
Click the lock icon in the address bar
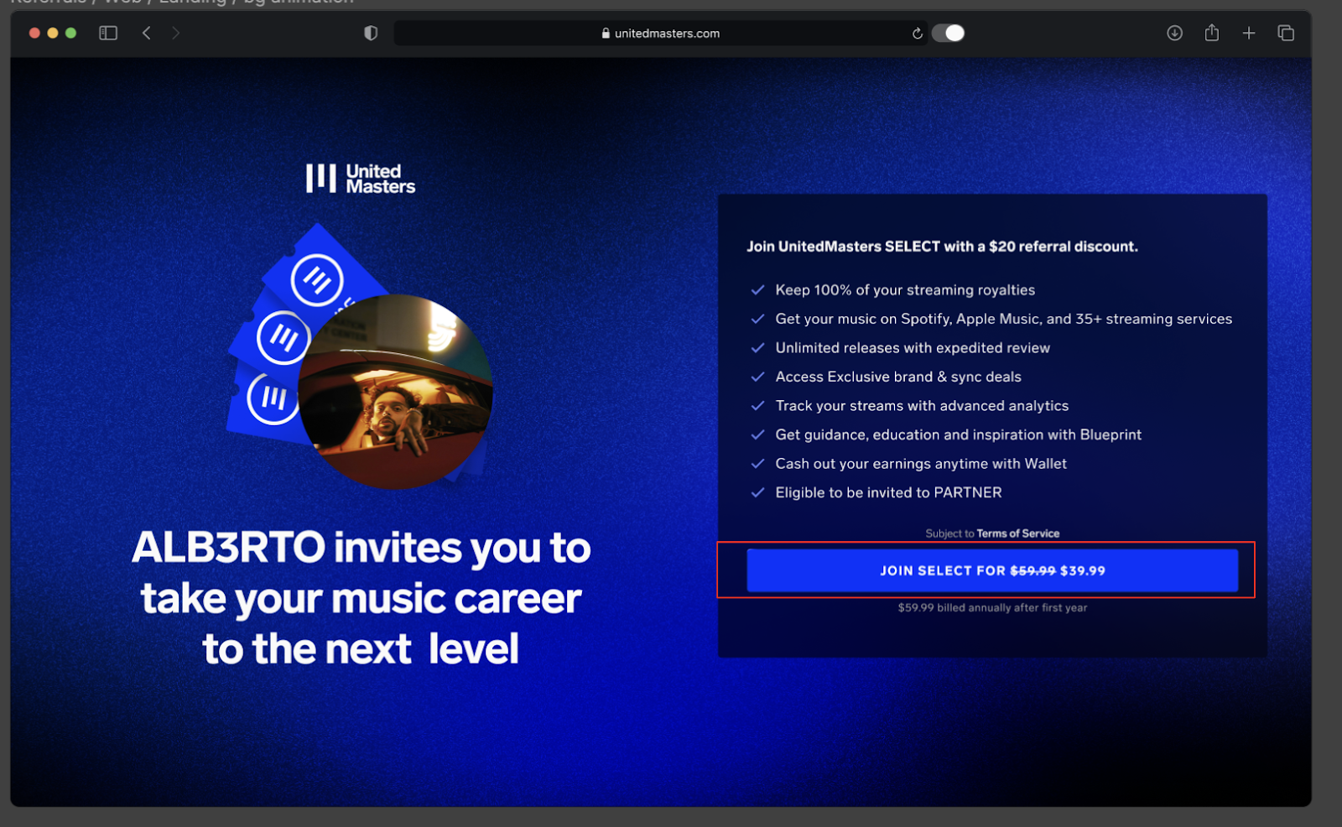tap(606, 34)
